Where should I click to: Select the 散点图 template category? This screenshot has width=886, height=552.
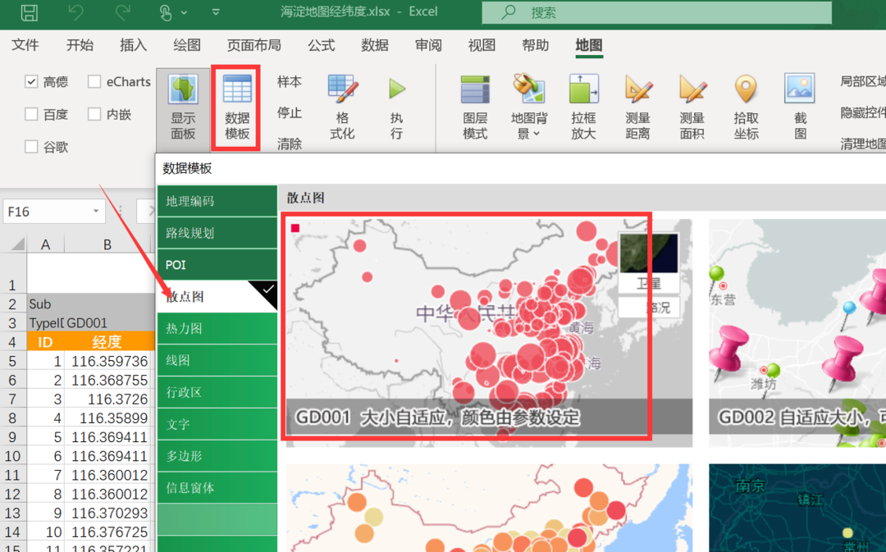click(x=217, y=297)
